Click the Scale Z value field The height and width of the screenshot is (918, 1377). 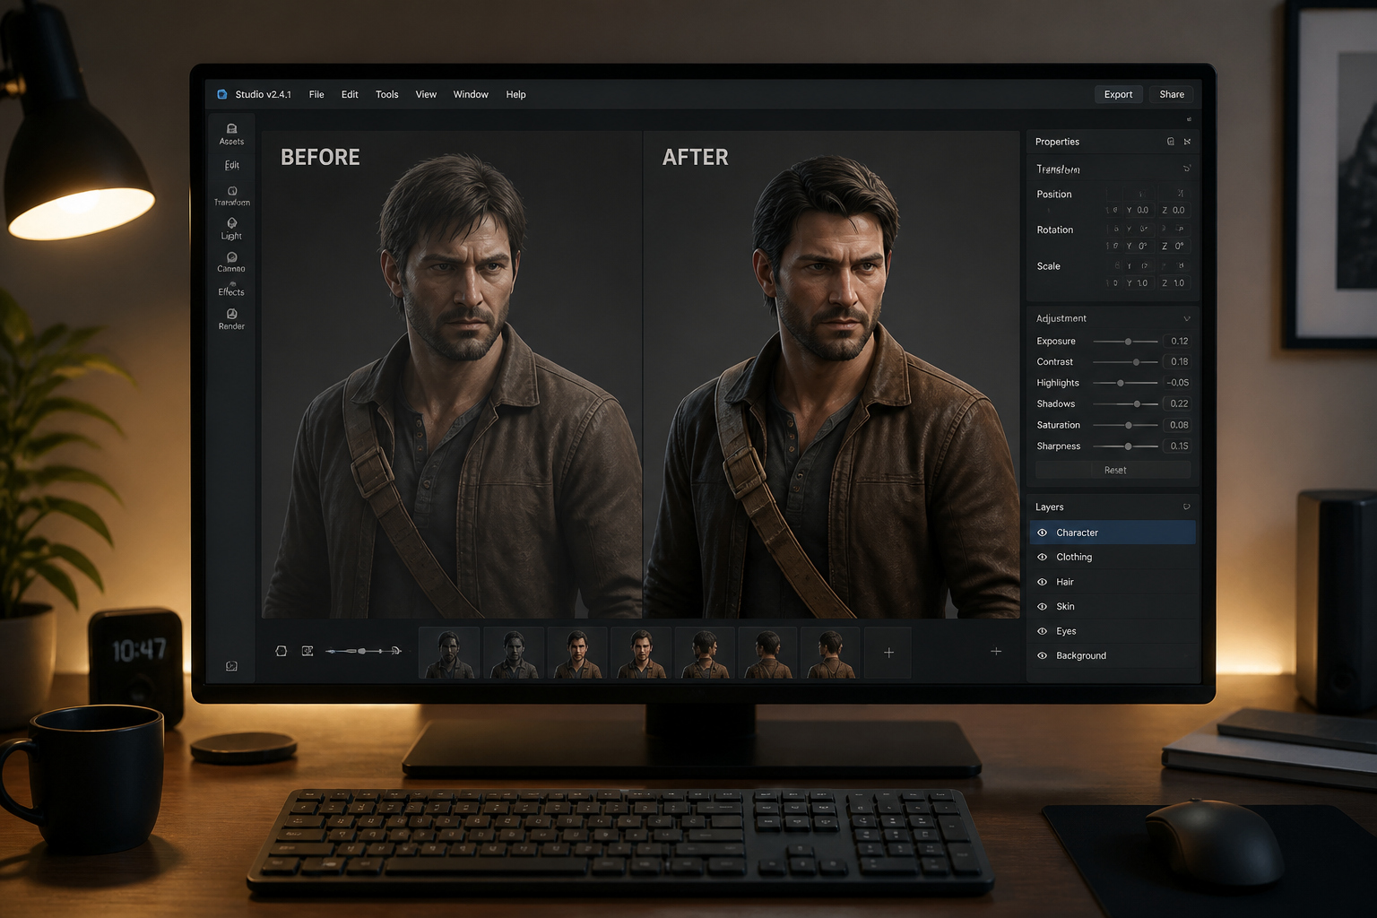pyautogui.click(x=1174, y=282)
